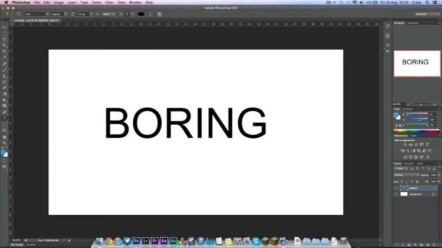Open the layer filter Kind dropdown

[401, 168]
